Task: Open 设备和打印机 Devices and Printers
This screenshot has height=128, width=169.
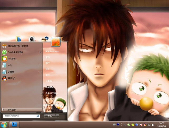Action: coord(51,93)
